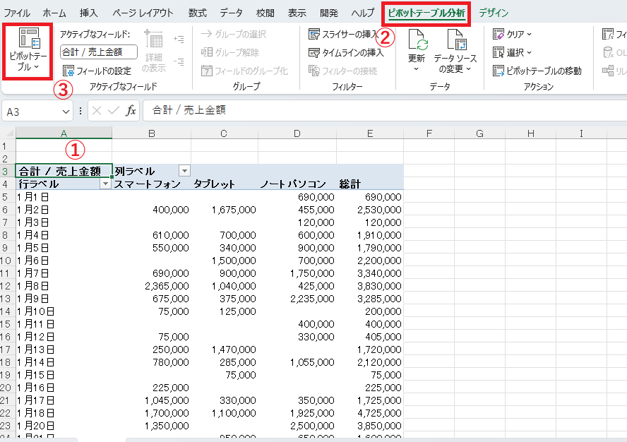
Task: Click the ノートパソコン column label cell
Action: (x=297, y=184)
